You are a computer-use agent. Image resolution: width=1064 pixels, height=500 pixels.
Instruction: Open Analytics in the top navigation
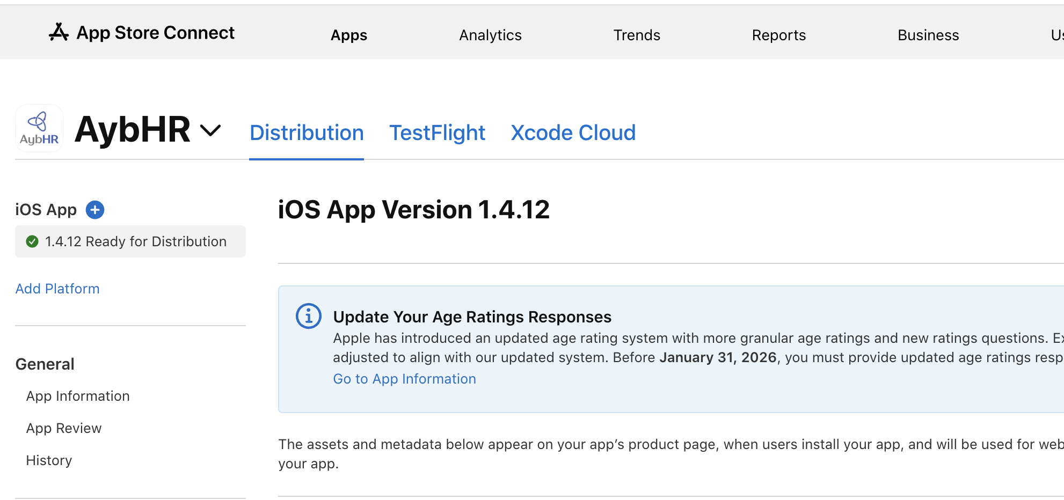[490, 35]
